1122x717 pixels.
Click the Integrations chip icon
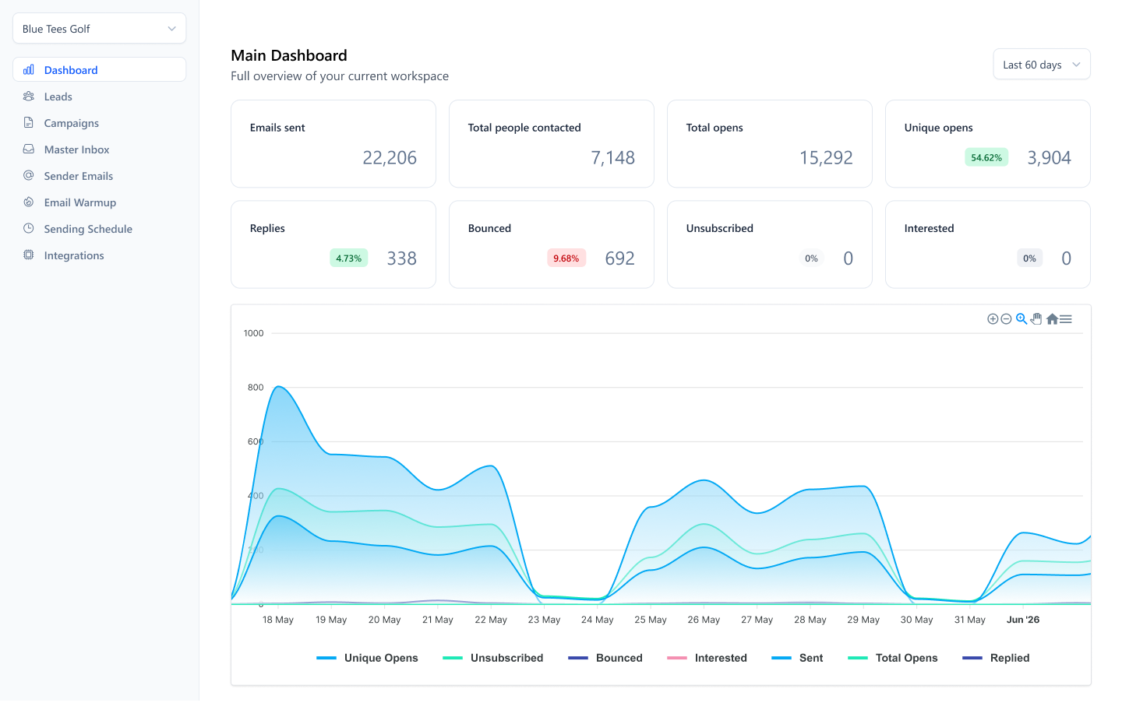click(x=29, y=255)
